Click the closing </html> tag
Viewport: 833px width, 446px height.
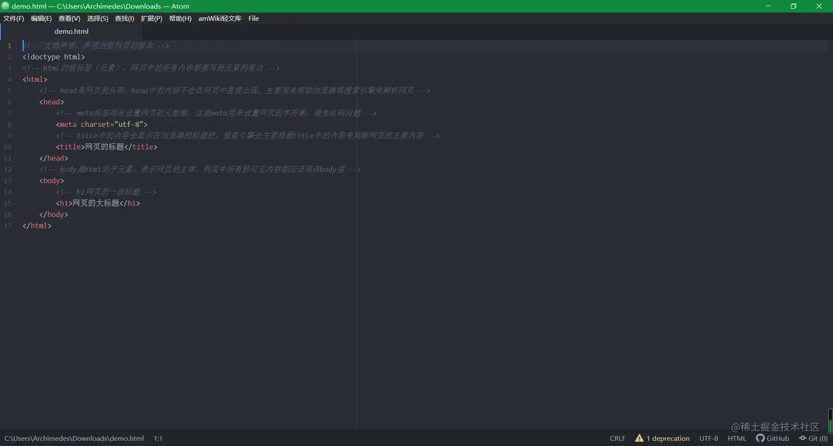(37, 225)
